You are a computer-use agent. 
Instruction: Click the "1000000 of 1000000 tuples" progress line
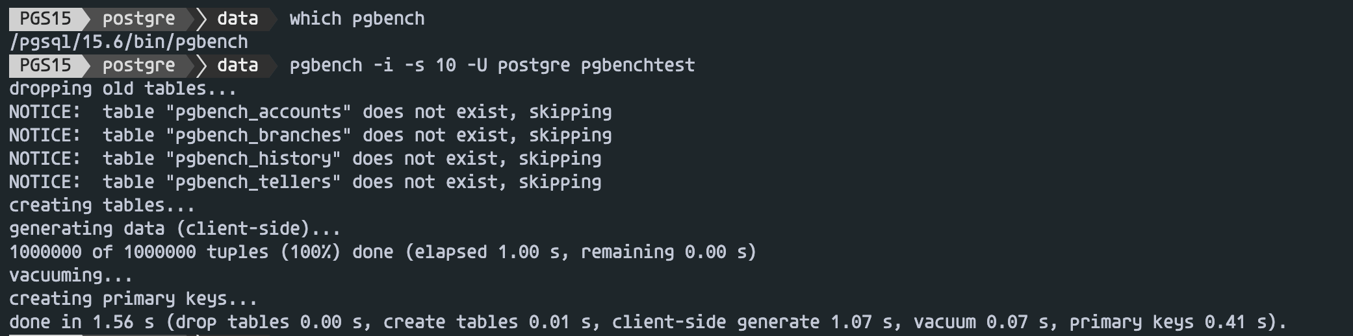(138, 252)
